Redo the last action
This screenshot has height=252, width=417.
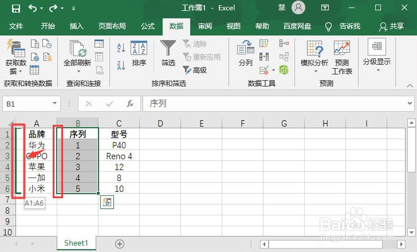pos(53,8)
